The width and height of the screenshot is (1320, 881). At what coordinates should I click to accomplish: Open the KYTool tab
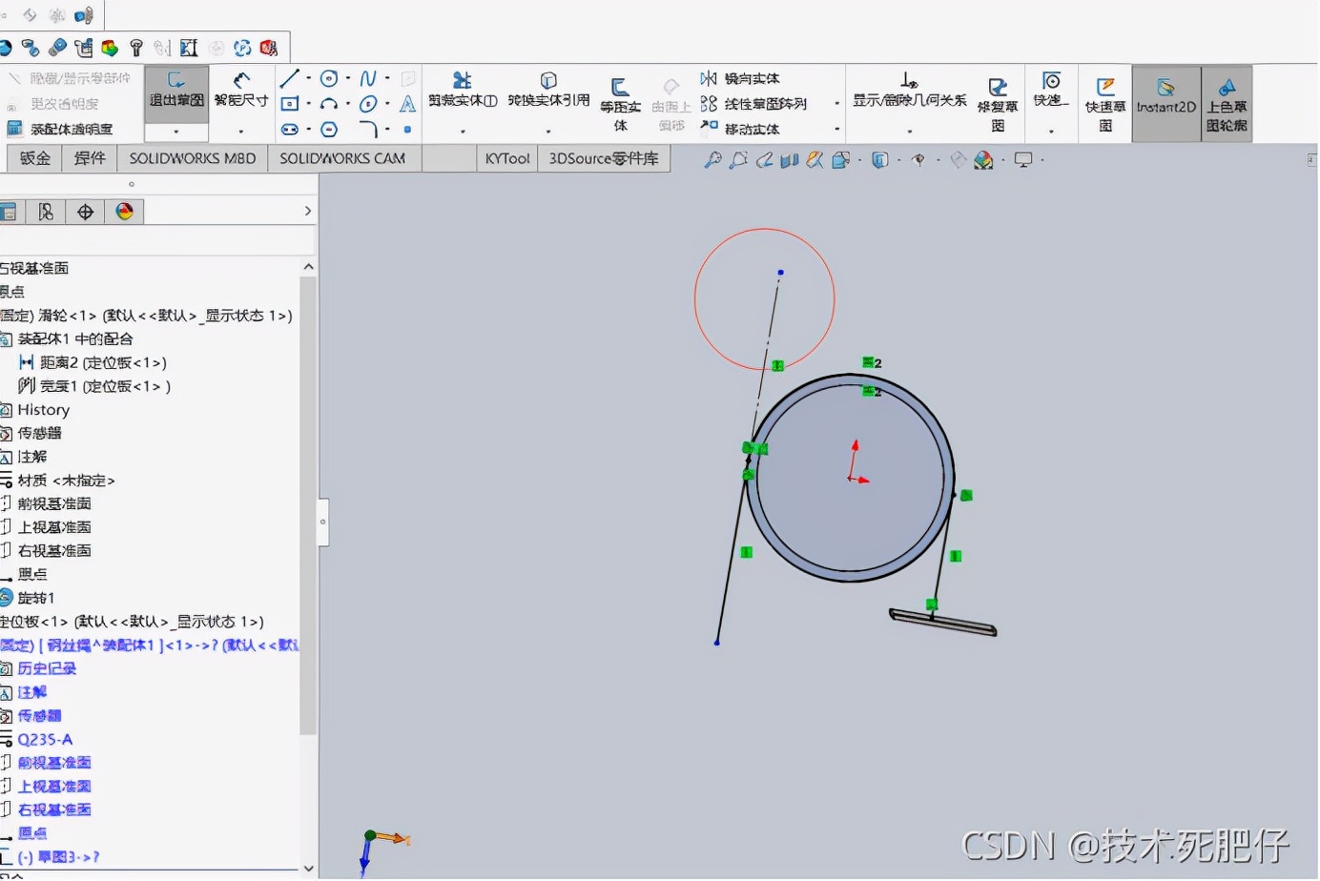pos(506,158)
